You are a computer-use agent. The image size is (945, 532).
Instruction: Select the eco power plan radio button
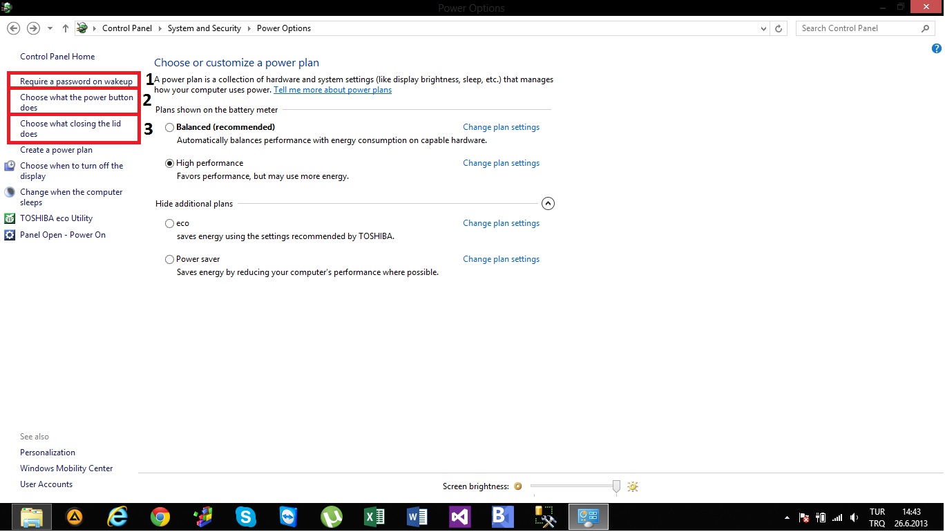170,224
